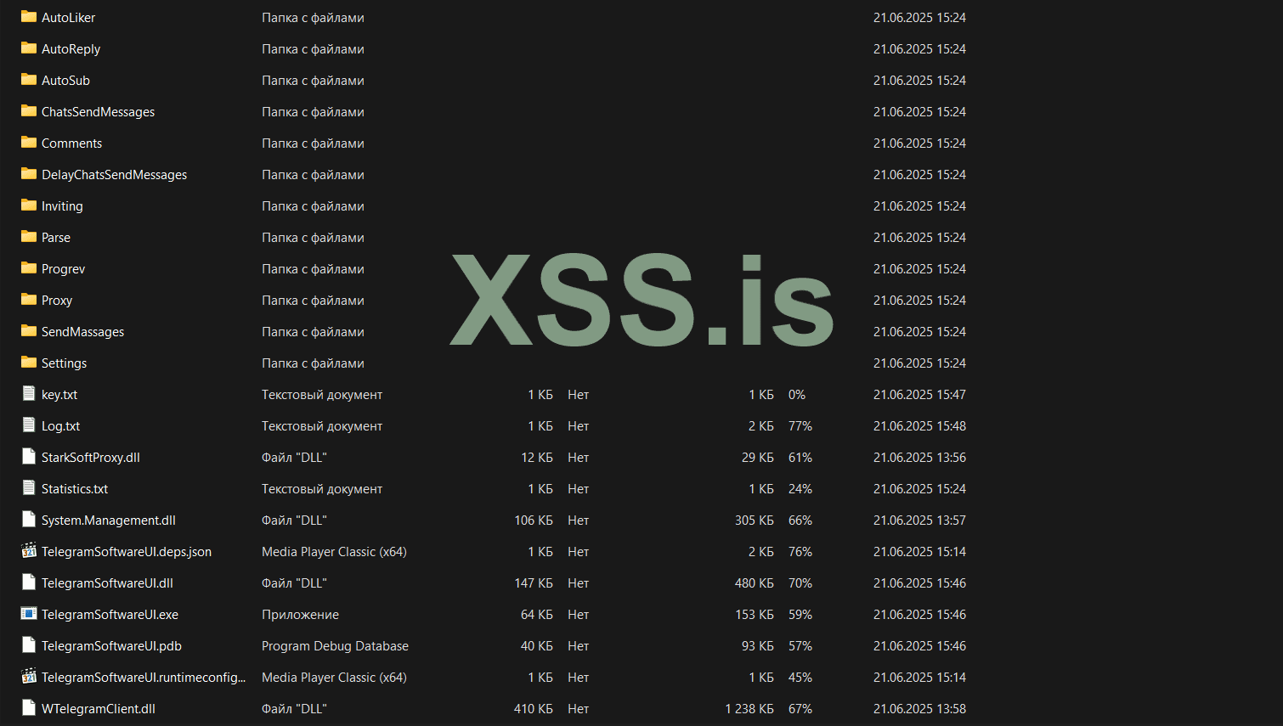This screenshot has height=726, width=1283.
Task: Click the Log.txt text file icon
Action: point(29,425)
